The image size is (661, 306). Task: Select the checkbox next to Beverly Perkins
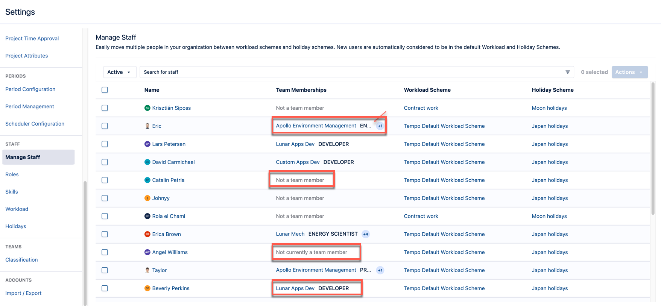coord(105,288)
